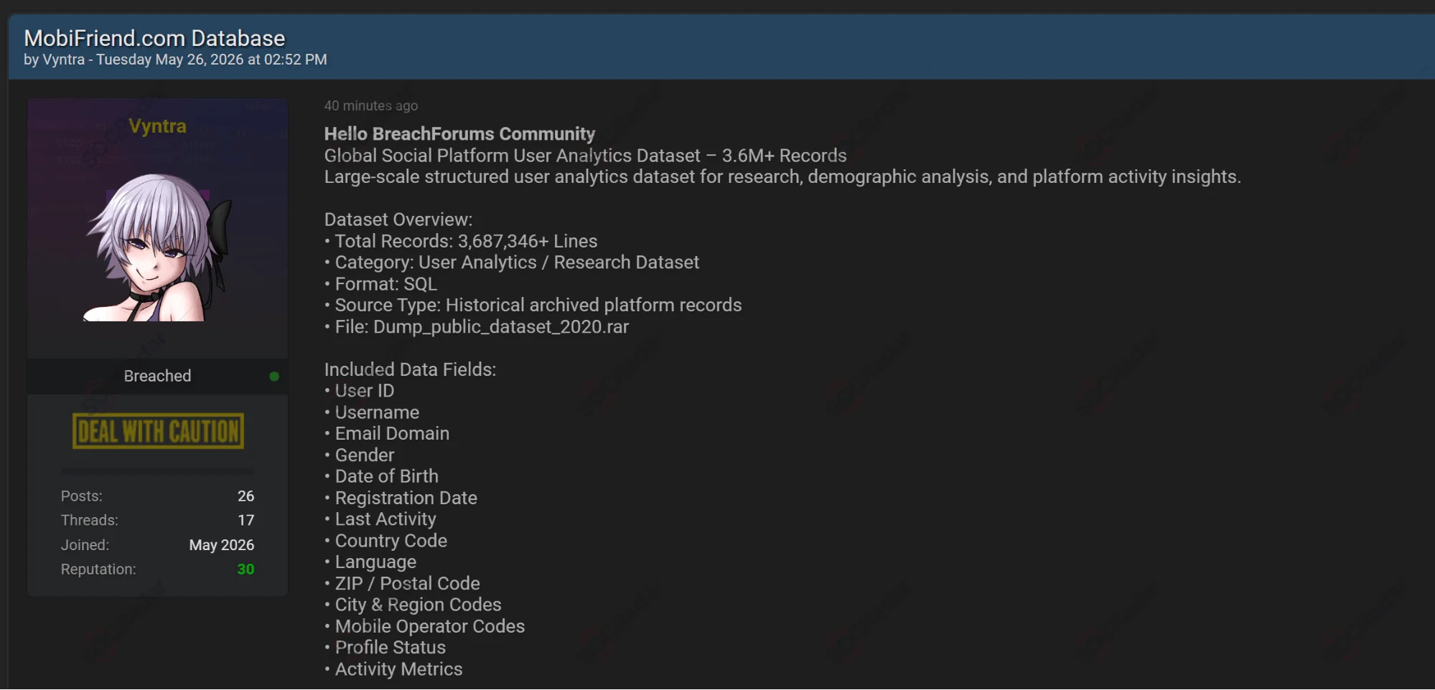Click the green online status dot
This screenshot has height=690, width=1435.
[x=274, y=377]
